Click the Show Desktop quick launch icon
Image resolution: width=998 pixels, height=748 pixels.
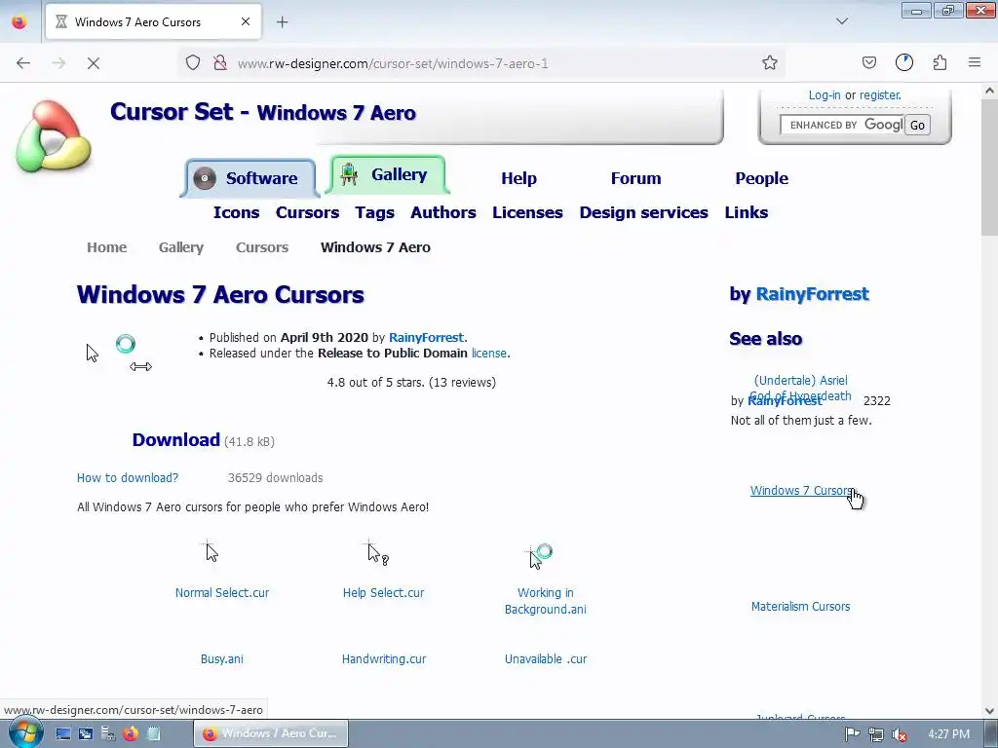63,734
